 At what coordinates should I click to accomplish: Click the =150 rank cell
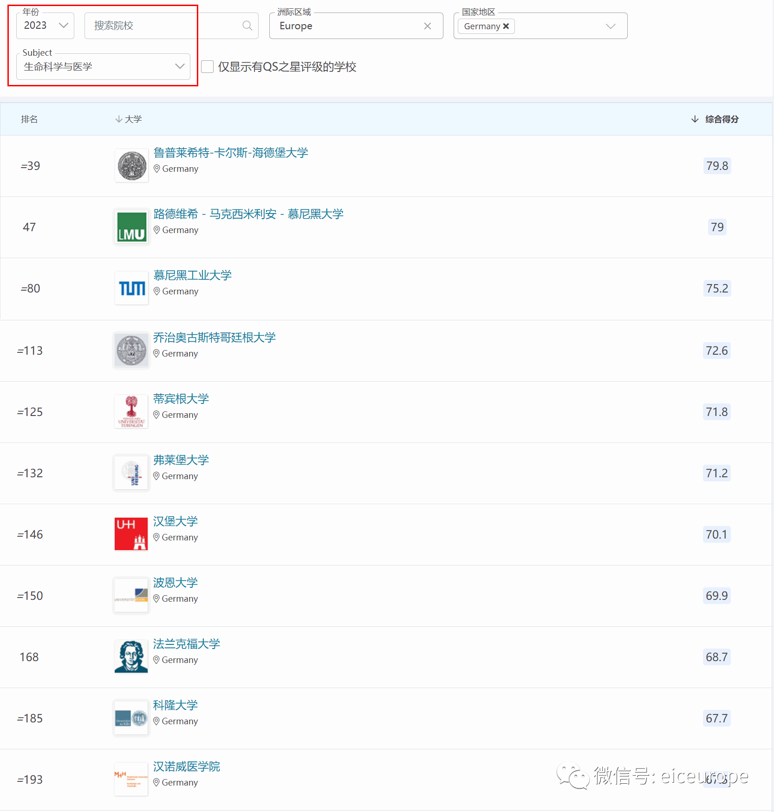(30, 596)
